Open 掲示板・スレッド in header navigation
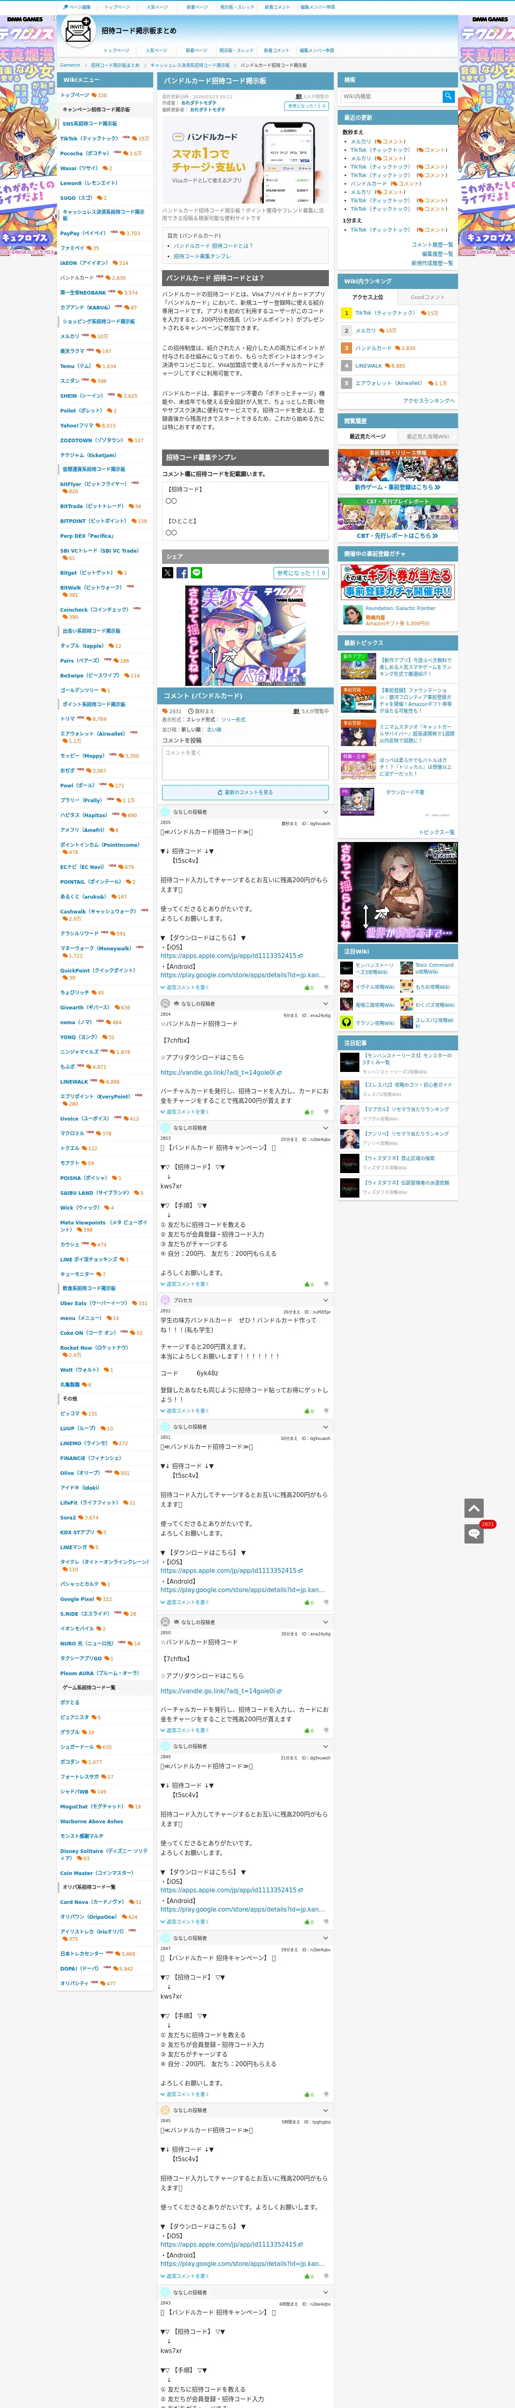This screenshot has width=515, height=2408. pyautogui.click(x=237, y=51)
